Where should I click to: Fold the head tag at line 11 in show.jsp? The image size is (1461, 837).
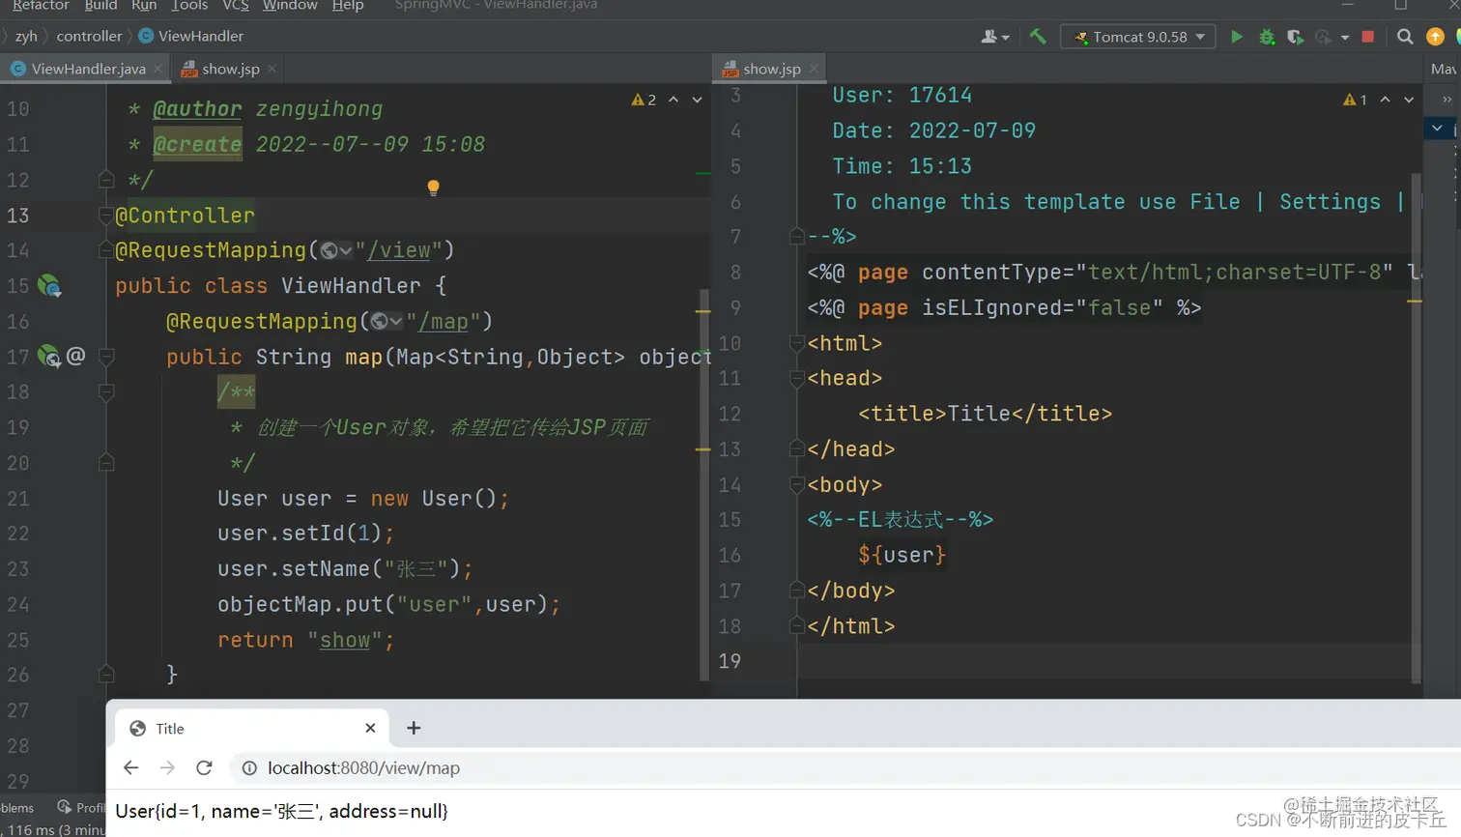click(x=797, y=379)
